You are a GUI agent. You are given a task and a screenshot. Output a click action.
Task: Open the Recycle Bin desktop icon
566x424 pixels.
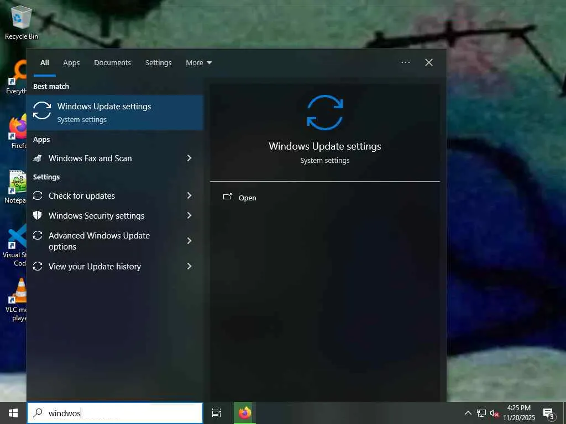[22, 22]
